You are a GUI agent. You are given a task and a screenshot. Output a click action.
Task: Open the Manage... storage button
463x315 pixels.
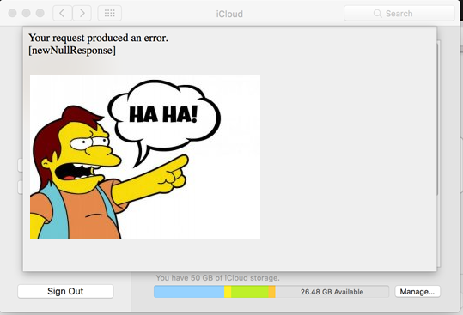417,292
